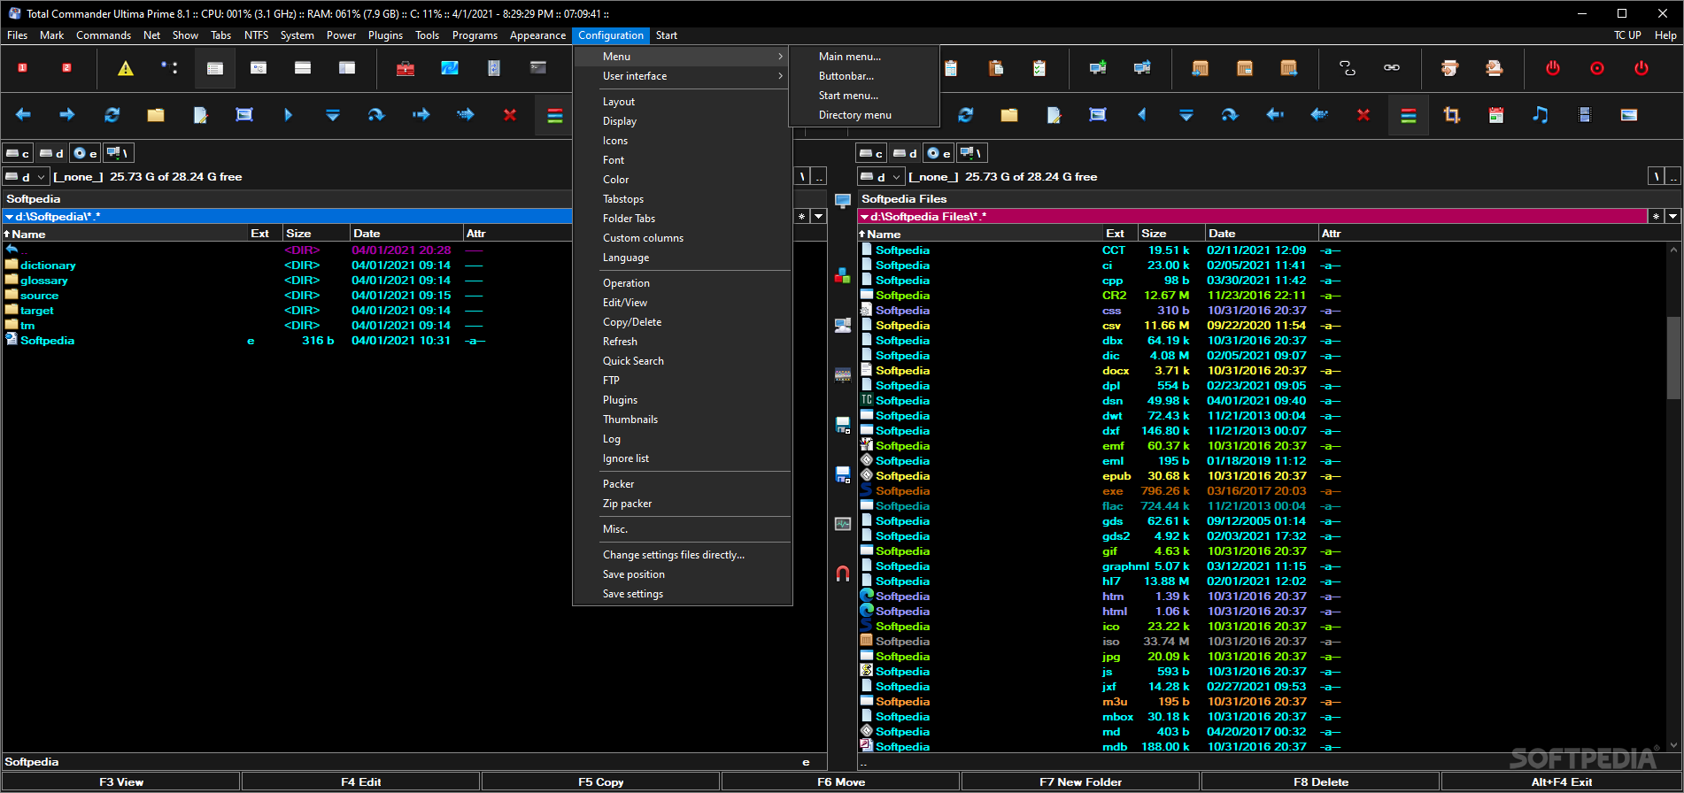Click the F8 Delete button
Viewport: 1684px width, 793px height.
coord(1321,781)
